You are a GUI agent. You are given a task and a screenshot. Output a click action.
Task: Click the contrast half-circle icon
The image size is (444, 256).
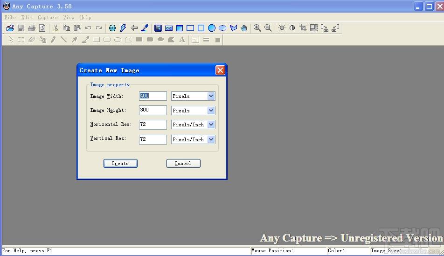point(292,28)
